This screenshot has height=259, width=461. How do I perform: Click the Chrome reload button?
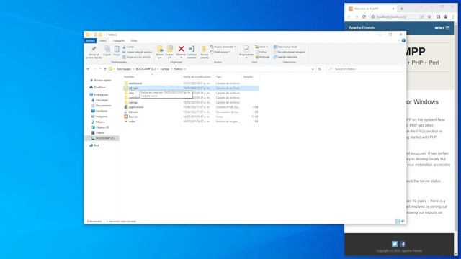364,17
